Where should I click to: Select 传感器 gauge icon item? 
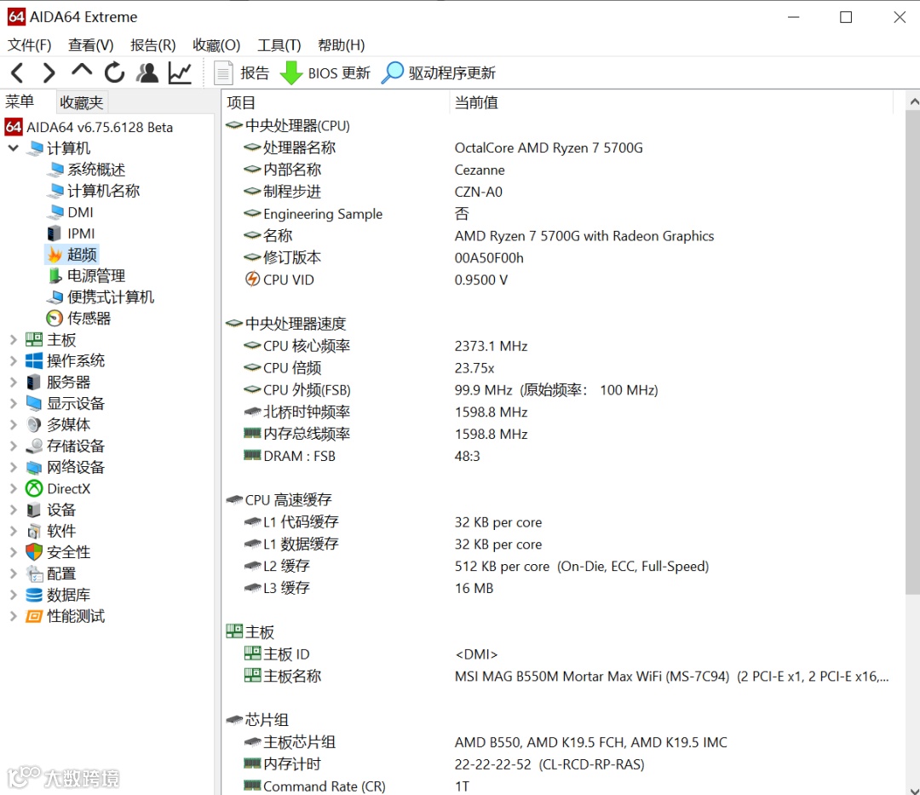pyautogui.click(x=78, y=318)
